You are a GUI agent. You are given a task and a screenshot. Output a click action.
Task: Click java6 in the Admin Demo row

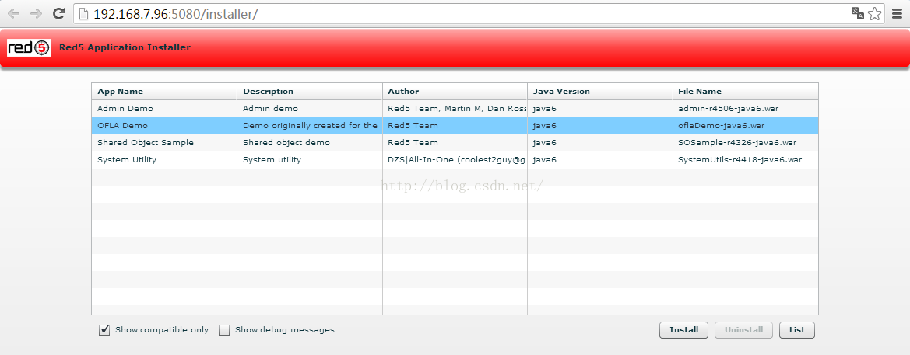click(x=544, y=108)
